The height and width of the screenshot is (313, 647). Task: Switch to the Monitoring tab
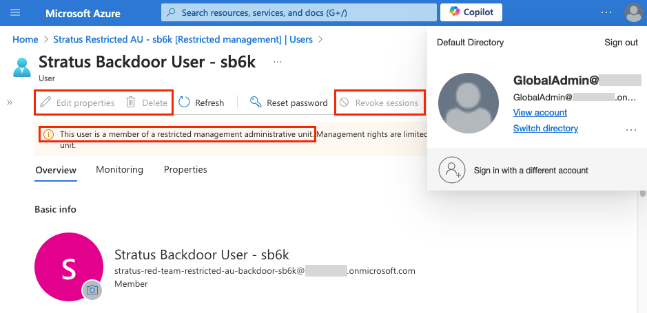point(119,169)
